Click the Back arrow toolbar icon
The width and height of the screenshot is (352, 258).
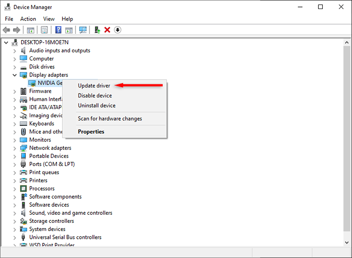[x=6, y=30]
